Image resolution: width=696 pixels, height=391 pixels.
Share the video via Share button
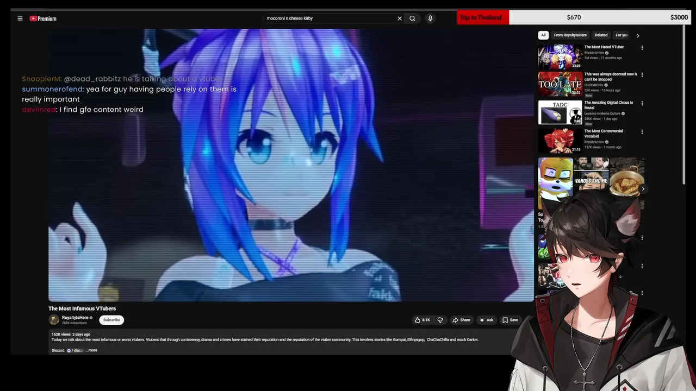[461, 320]
